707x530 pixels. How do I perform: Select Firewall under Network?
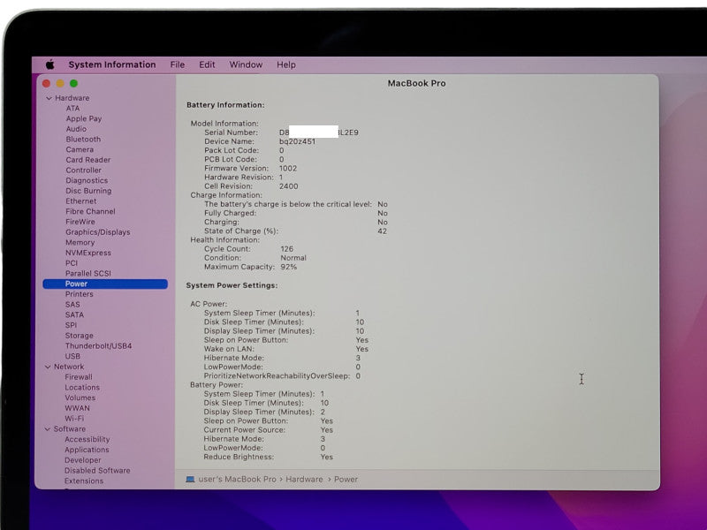[x=79, y=377]
